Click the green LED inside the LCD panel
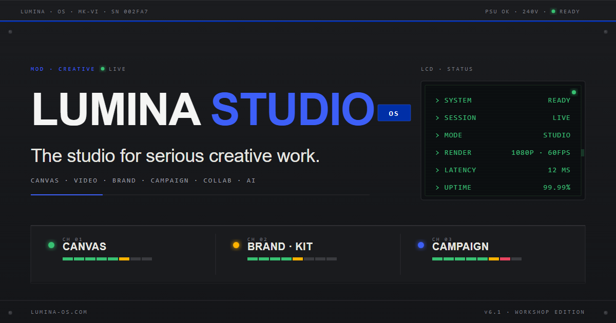 pyautogui.click(x=574, y=92)
